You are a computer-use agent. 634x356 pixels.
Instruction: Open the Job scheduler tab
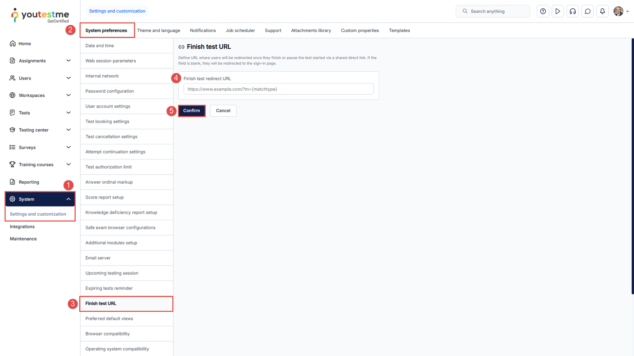pyautogui.click(x=240, y=30)
